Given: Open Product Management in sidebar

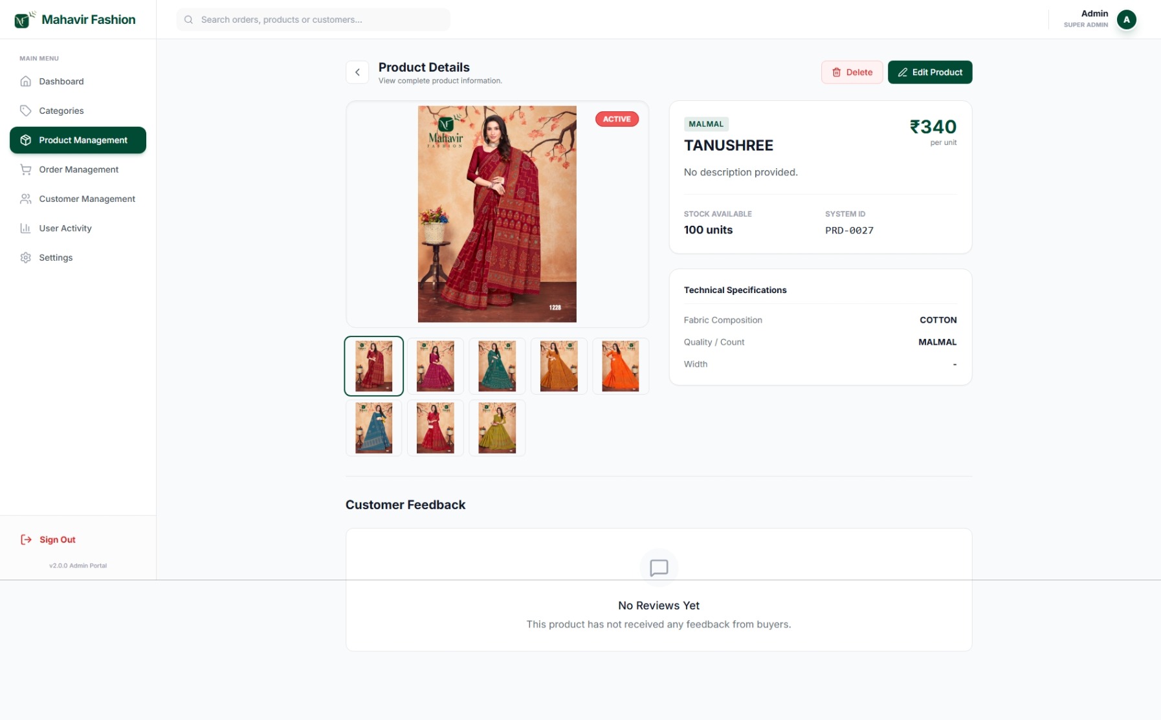Looking at the screenshot, I should click(x=78, y=140).
